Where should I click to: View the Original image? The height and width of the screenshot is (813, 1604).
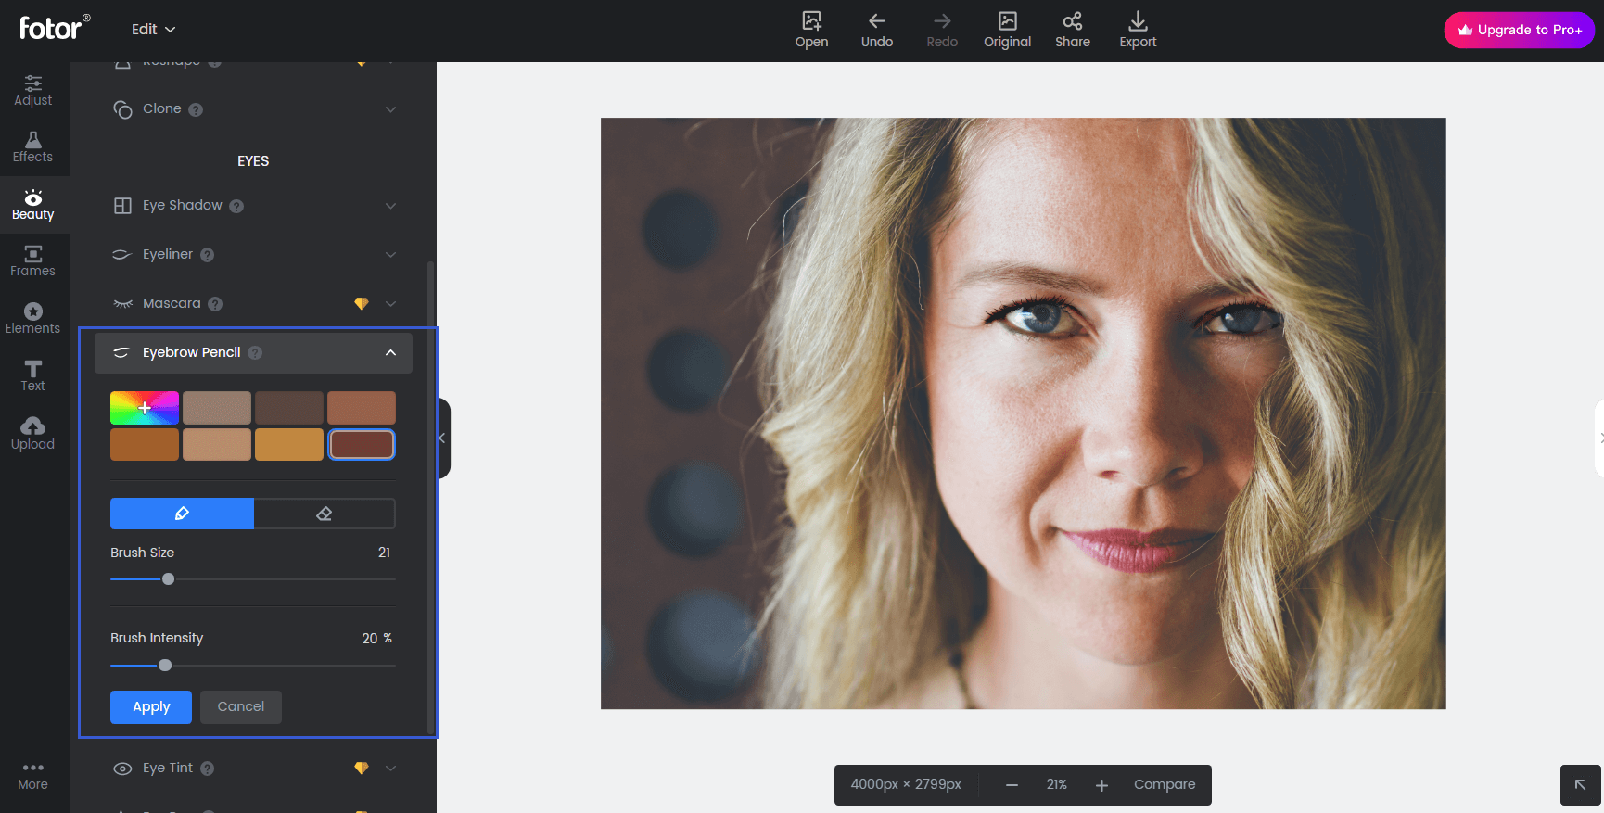pos(1007,30)
